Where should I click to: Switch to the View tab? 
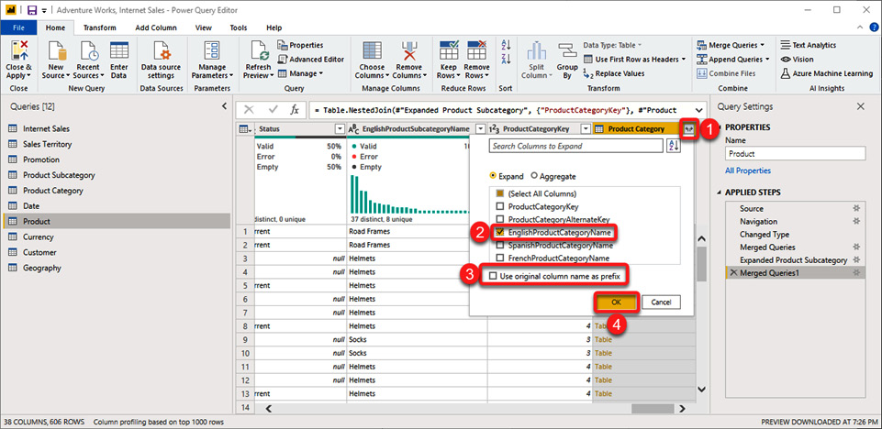(x=203, y=27)
